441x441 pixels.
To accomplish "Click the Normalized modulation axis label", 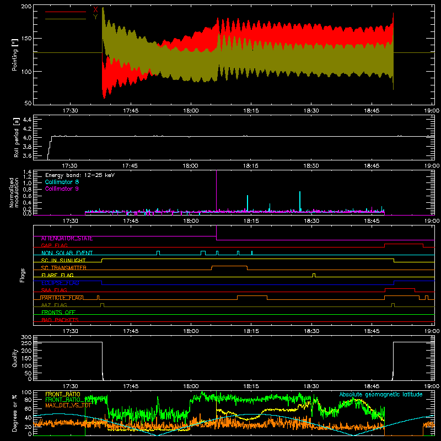I will point(13,192).
